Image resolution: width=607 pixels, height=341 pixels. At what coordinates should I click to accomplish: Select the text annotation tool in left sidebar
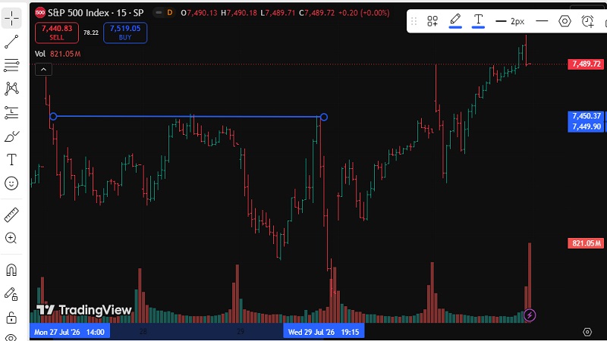[11, 160]
